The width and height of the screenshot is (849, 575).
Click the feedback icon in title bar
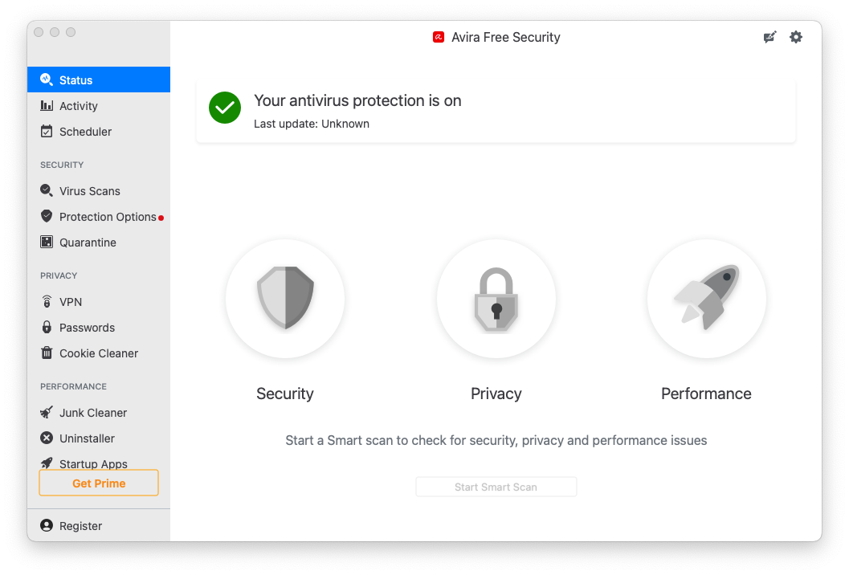tap(769, 37)
